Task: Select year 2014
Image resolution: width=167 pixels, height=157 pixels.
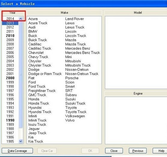Action: click(10, 19)
